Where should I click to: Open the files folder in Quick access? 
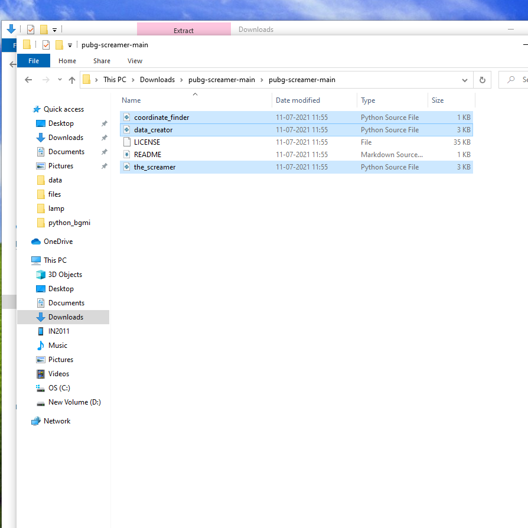coord(54,194)
